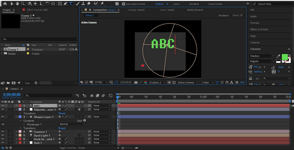Select the Puppet Pin tool

tap(102, 4)
